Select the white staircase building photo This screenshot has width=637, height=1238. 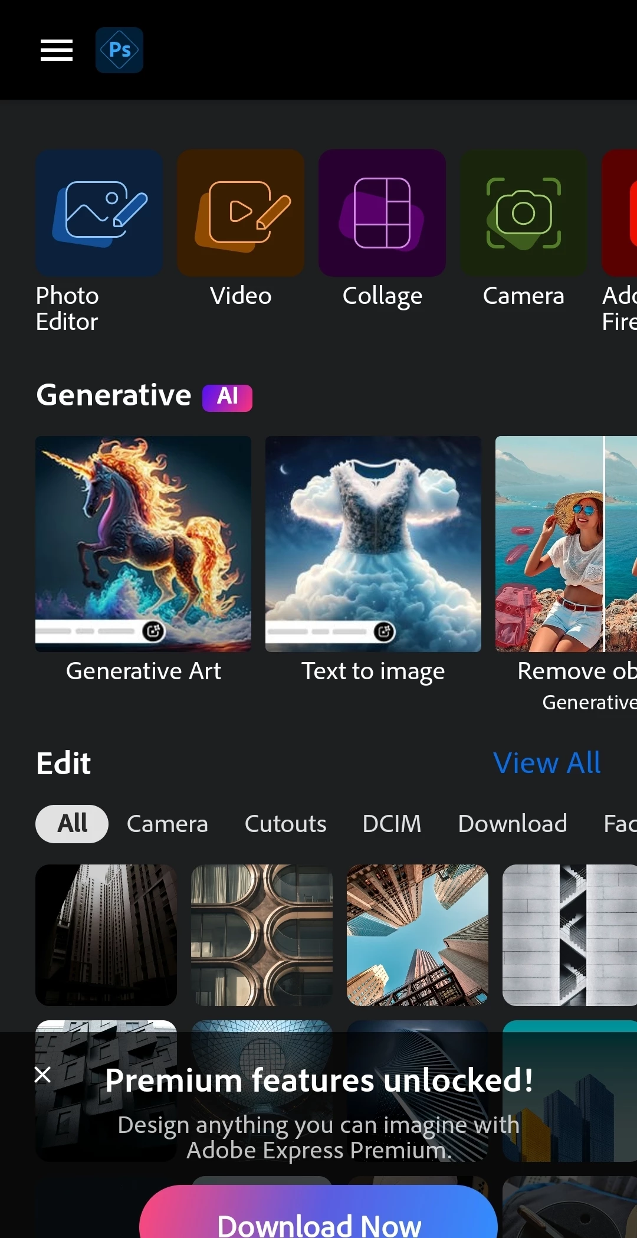[570, 935]
